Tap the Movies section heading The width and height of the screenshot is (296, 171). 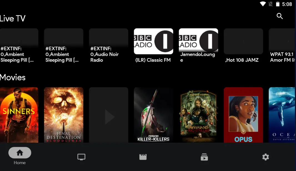tap(13, 78)
